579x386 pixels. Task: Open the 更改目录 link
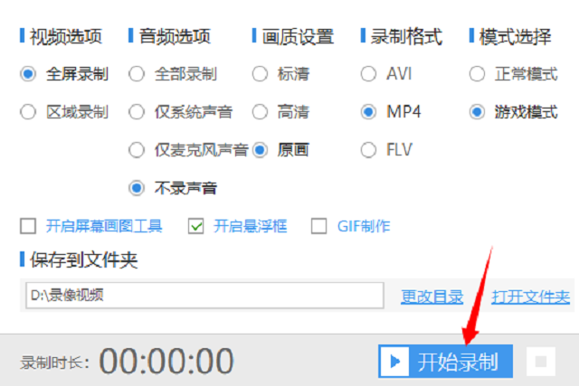(x=432, y=297)
